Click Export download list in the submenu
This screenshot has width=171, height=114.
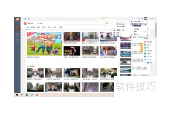pos(121,27)
